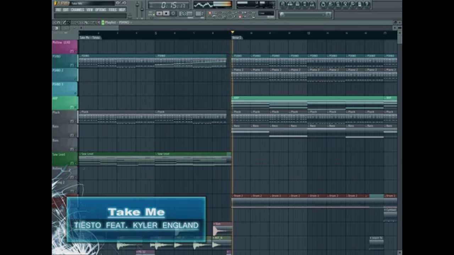Show the mixer via shortcut icon
The image size is (454, 255).
click(312, 4)
